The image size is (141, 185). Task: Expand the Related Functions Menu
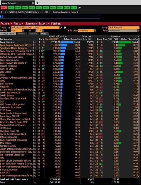[x=66, y=12]
